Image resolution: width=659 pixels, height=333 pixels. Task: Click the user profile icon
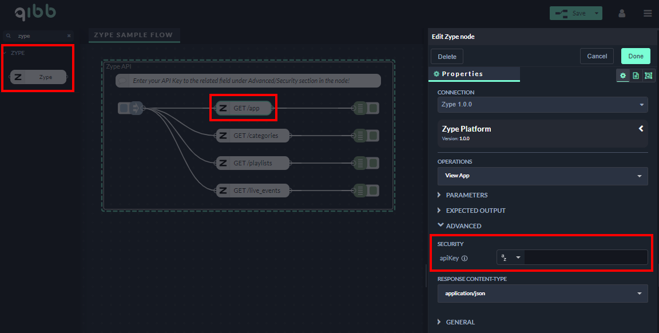point(622,13)
